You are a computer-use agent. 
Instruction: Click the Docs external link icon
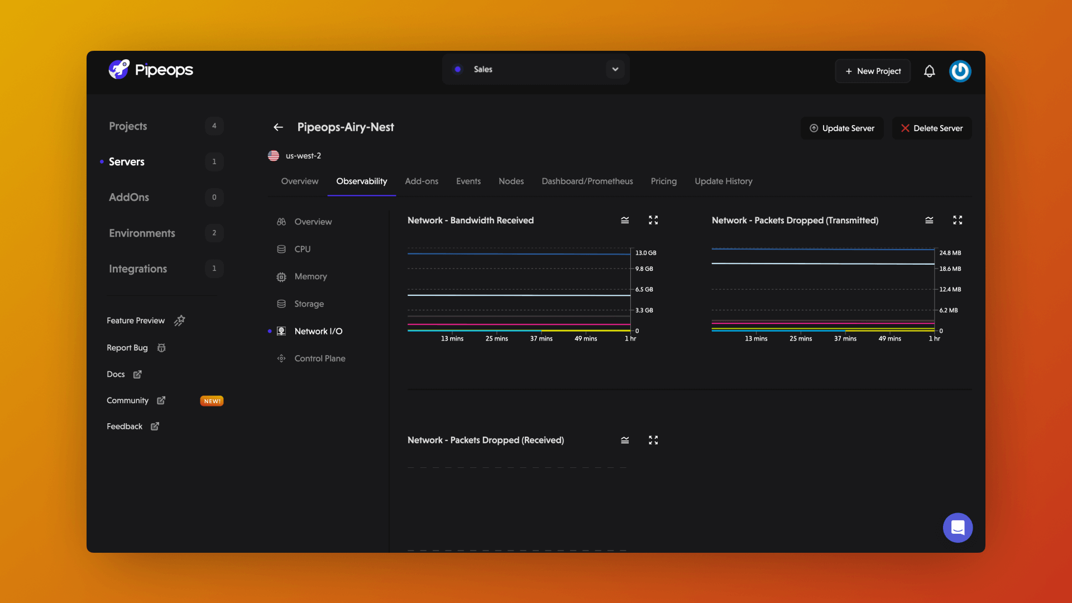click(x=137, y=374)
